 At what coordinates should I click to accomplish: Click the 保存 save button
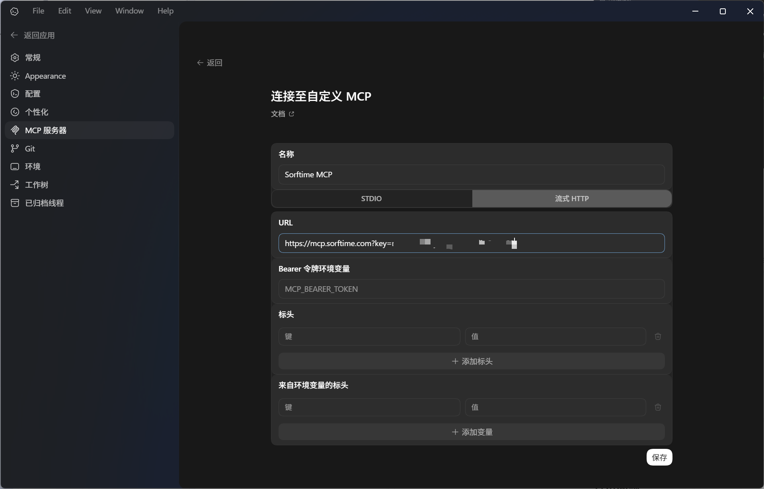click(659, 457)
